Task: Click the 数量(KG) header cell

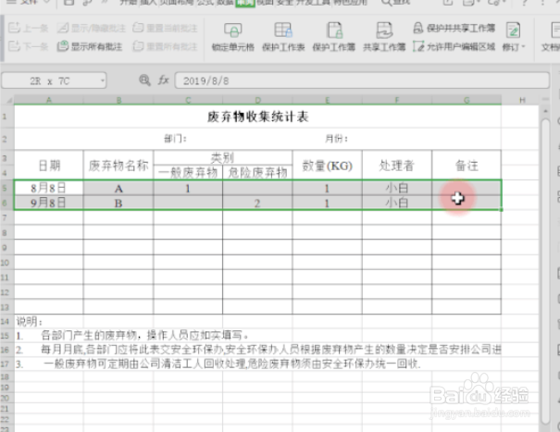Action: [327, 166]
